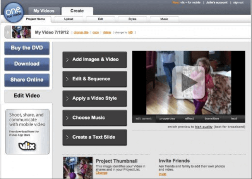Click the Vlix app logo
This screenshot has width=252, height=179.
pos(27,146)
